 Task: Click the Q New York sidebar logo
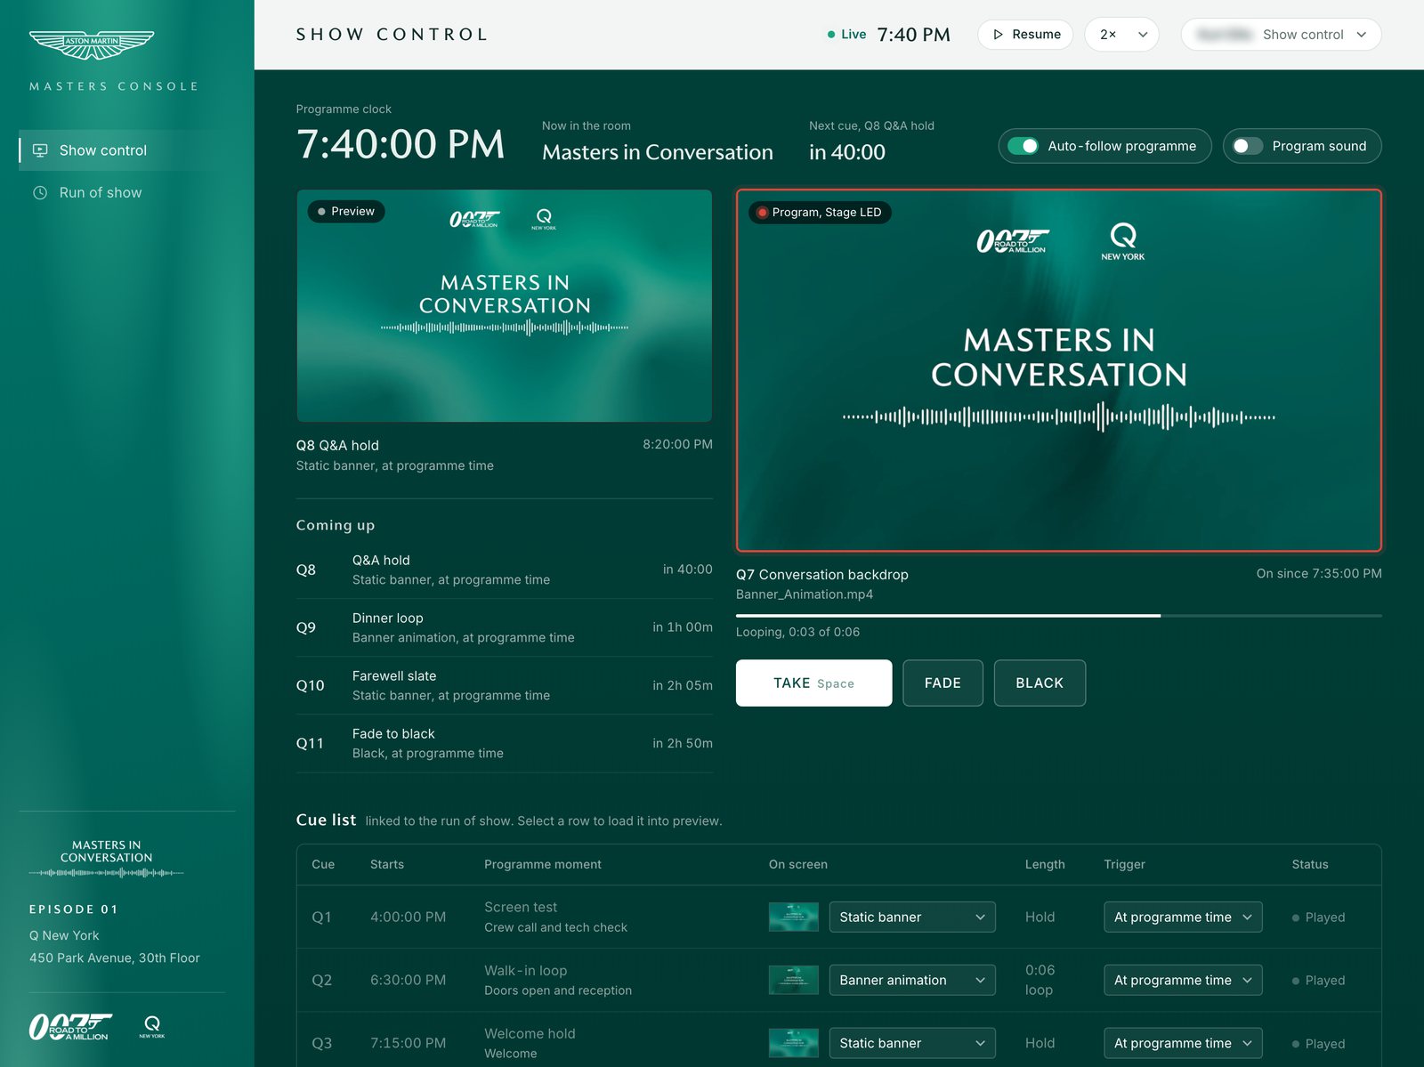[152, 1026]
